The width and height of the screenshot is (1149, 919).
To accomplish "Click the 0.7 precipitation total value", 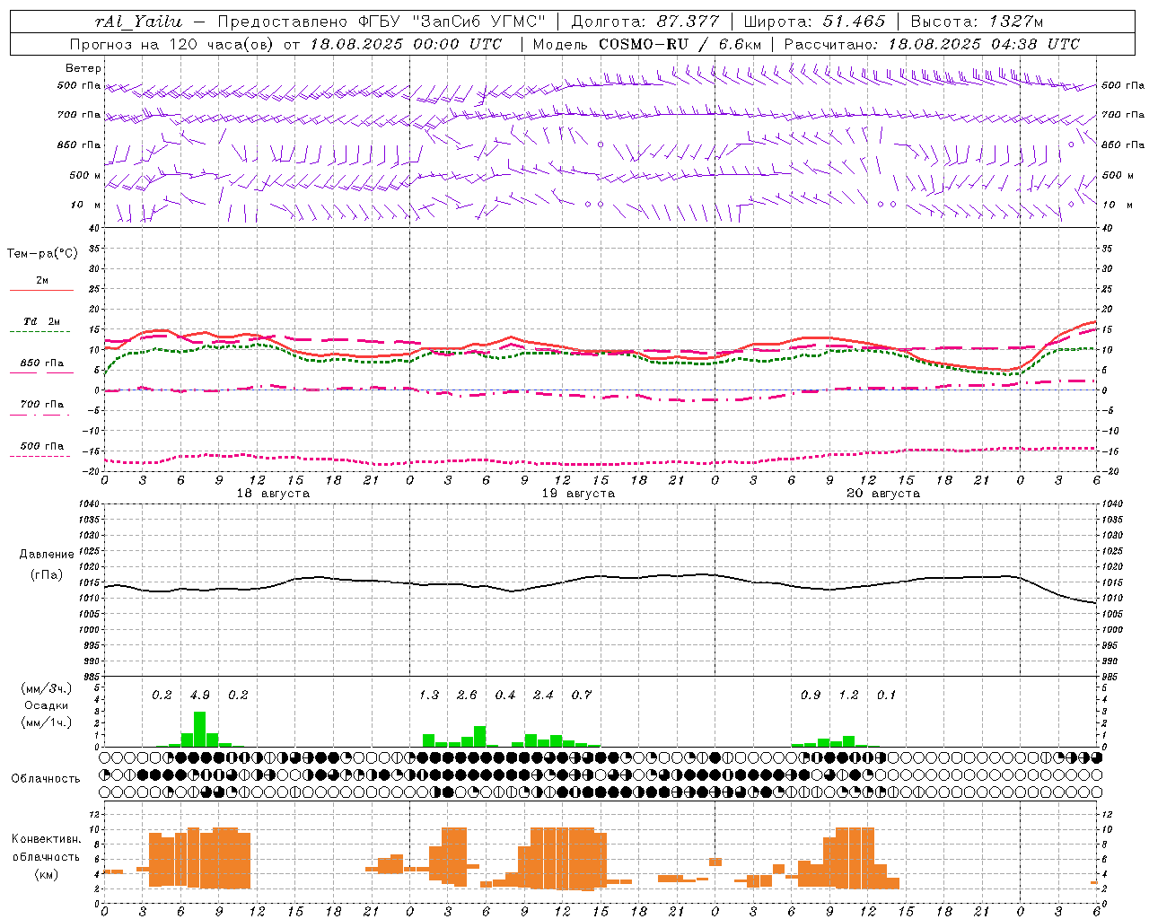I will [582, 695].
